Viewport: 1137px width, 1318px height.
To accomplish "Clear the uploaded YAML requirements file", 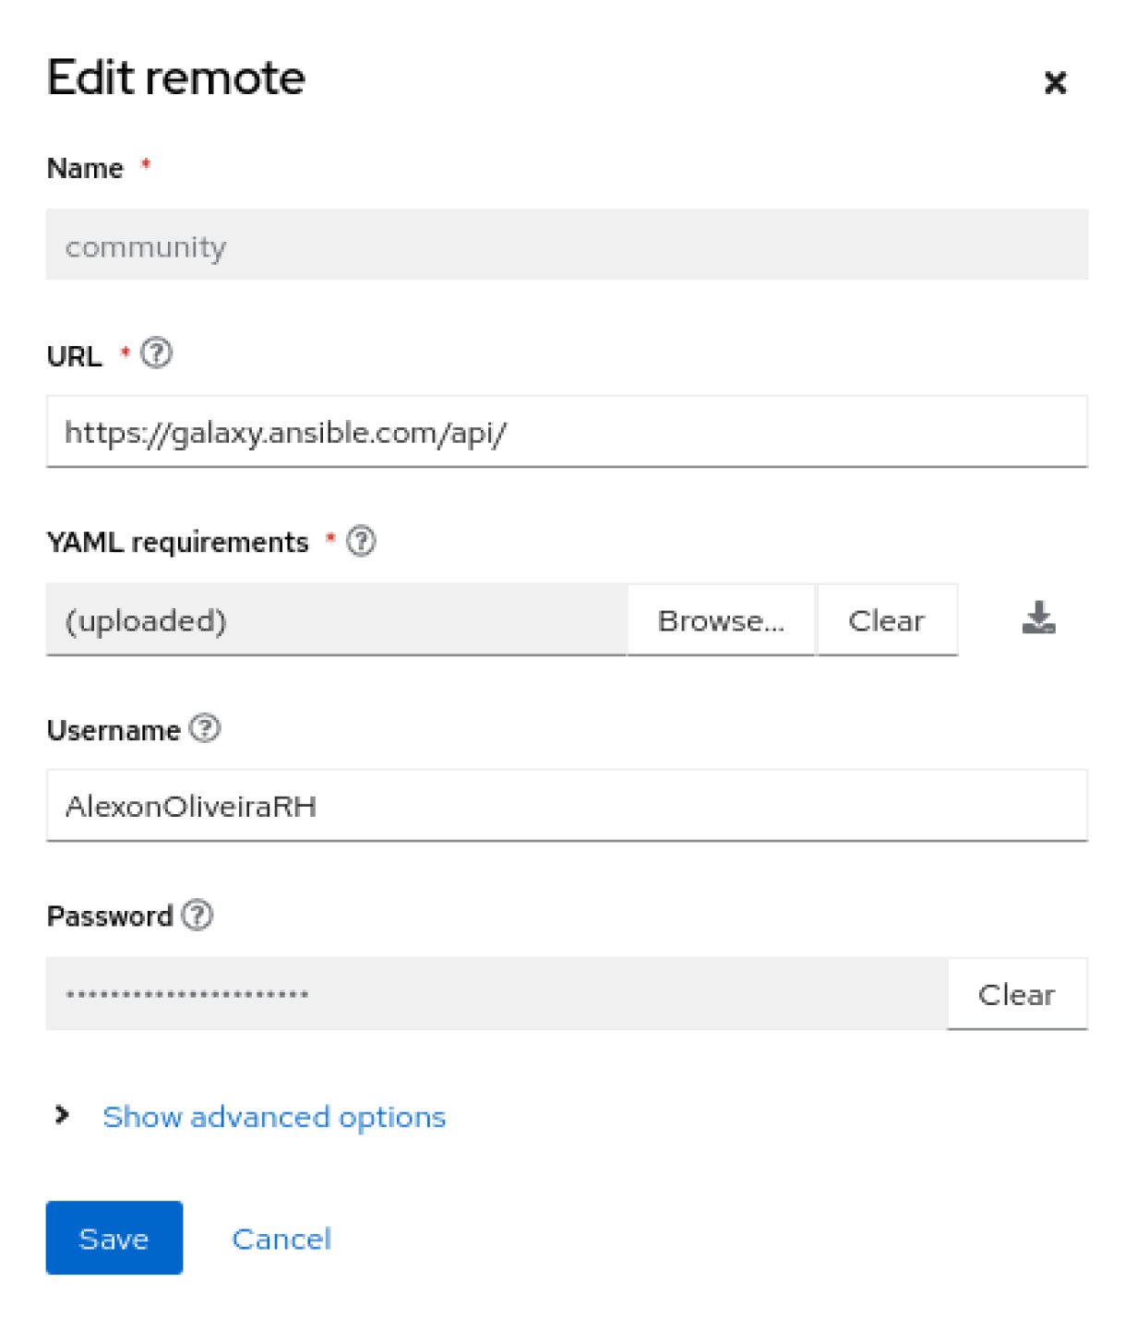I will [x=886, y=620].
